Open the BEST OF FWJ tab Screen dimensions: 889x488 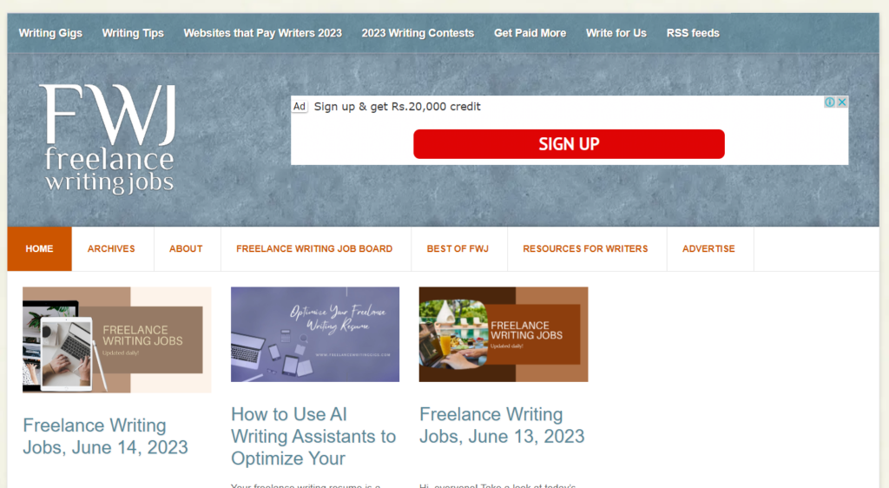(x=458, y=249)
